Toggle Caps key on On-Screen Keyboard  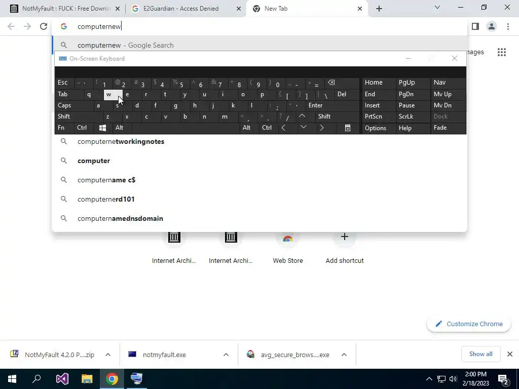pyautogui.click(x=73, y=105)
